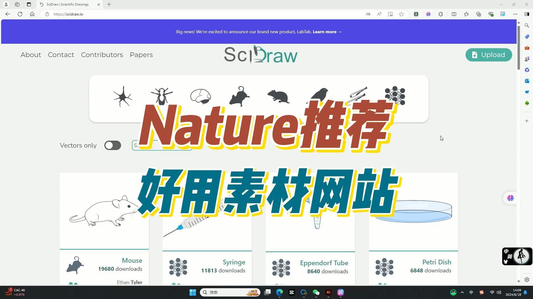This screenshot has width=533, height=299.
Task: Go to browser home page
Action: point(32,14)
